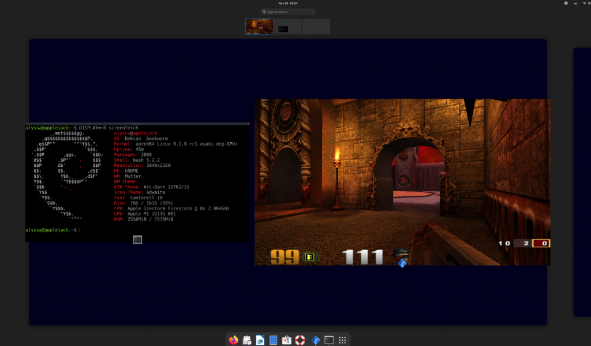This screenshot has height=346, width=591.
Task: Click 'WM: Mutter' line in terminal
Action: 128,176
